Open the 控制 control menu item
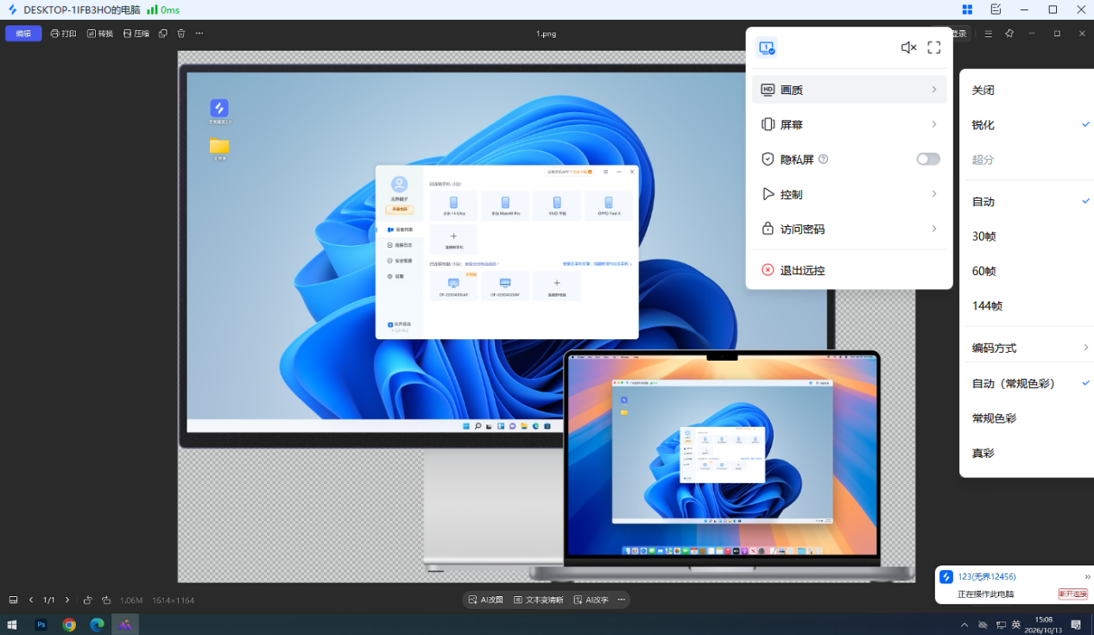1094x635 pixels. pyautogui.click(x=850, y=194)
